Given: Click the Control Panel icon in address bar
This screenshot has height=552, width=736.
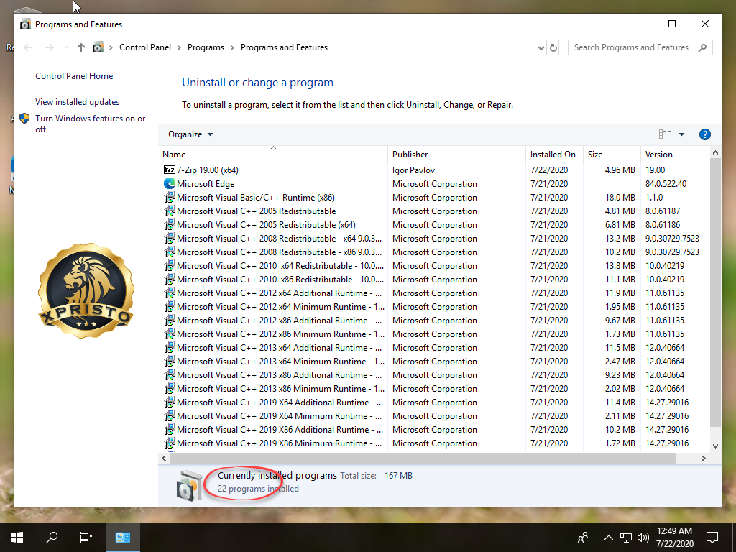Looking at the screenshot, I should [98, 47].
